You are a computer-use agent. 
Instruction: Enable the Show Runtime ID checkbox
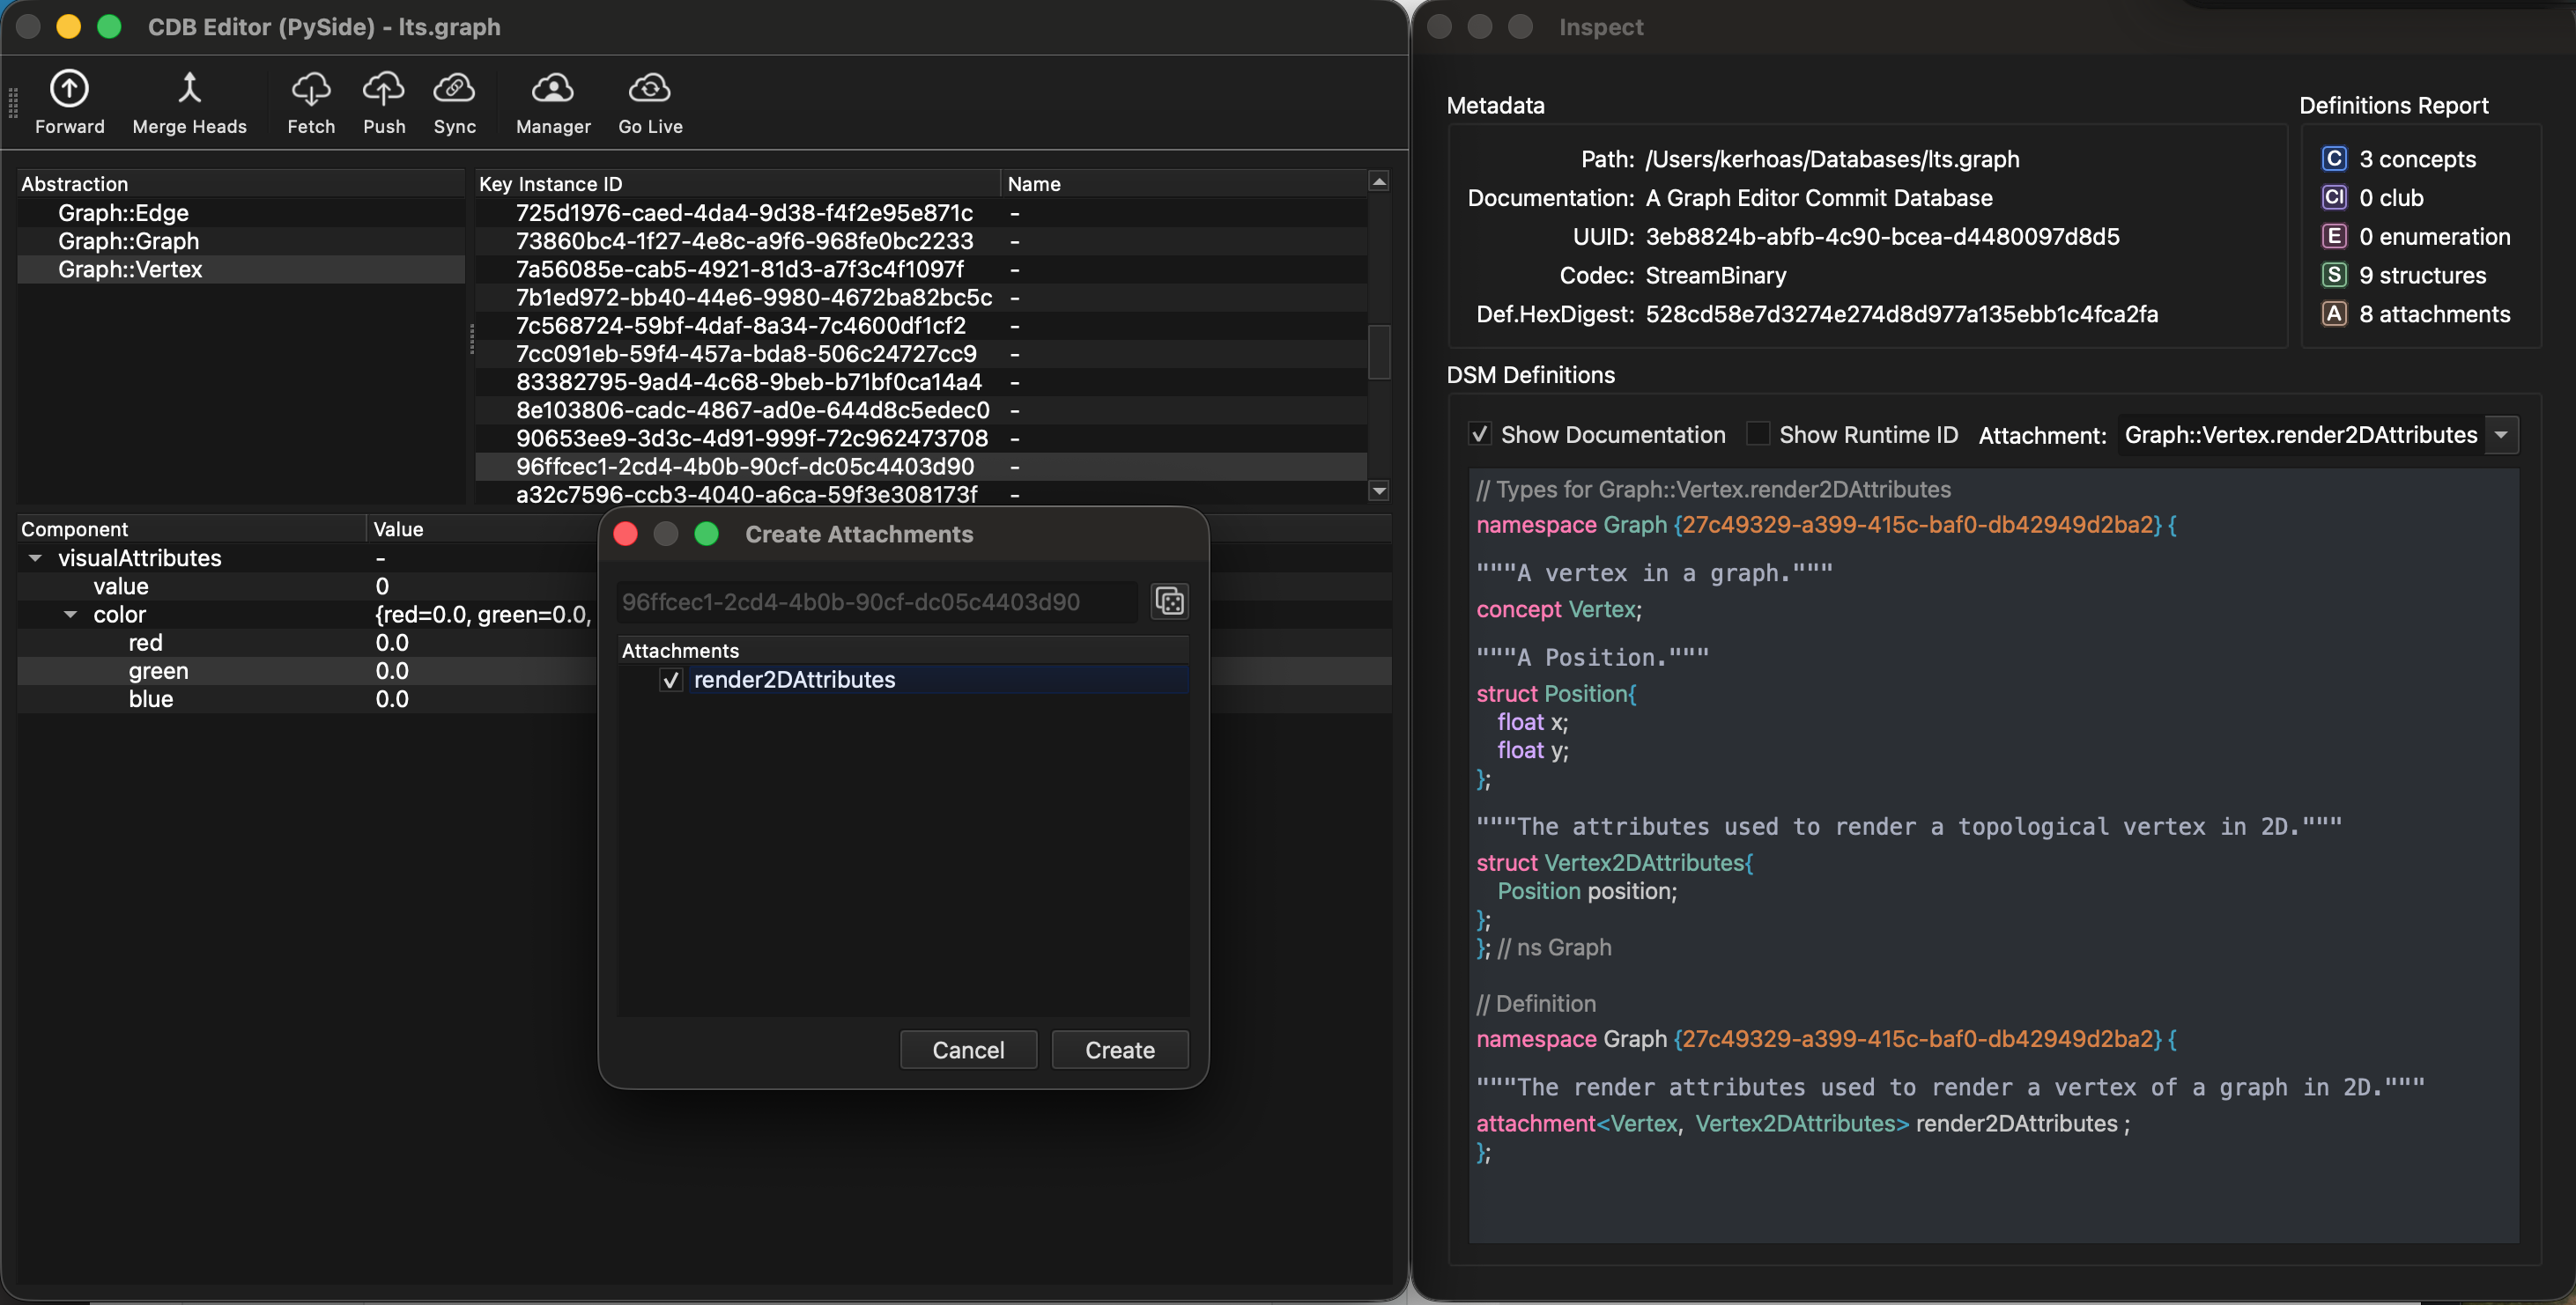[1757, 435]
